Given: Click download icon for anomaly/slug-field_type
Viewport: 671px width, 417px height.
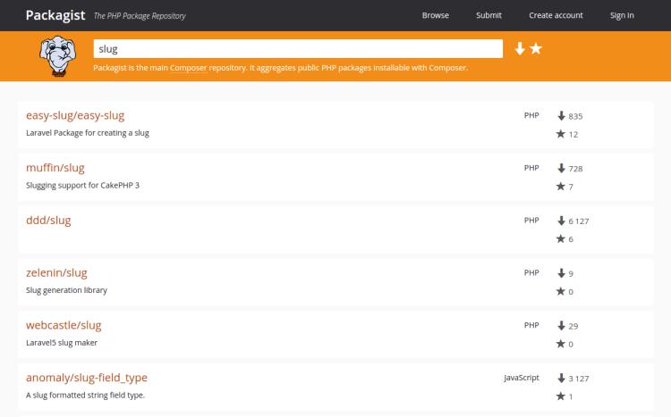Looking at the screenshot, I should coord(561,378).
